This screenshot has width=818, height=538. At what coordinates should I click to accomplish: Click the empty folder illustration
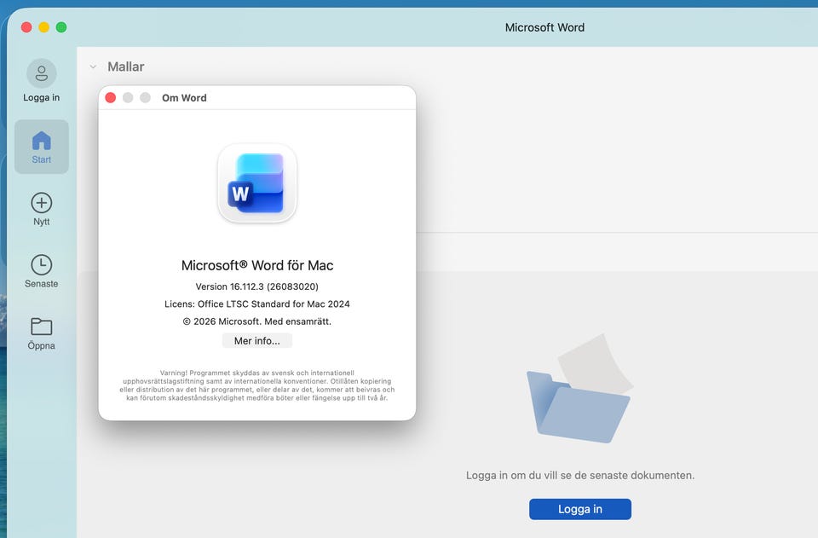click(x=579, y=388)
